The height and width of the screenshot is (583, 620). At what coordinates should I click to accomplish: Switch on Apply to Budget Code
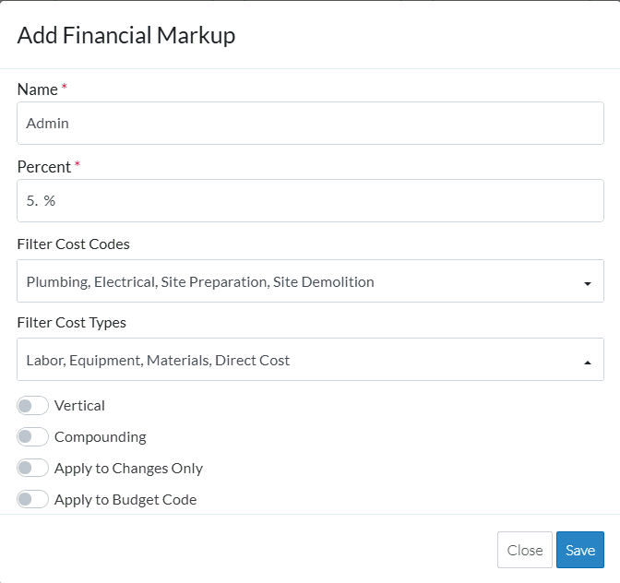(32, 500)
